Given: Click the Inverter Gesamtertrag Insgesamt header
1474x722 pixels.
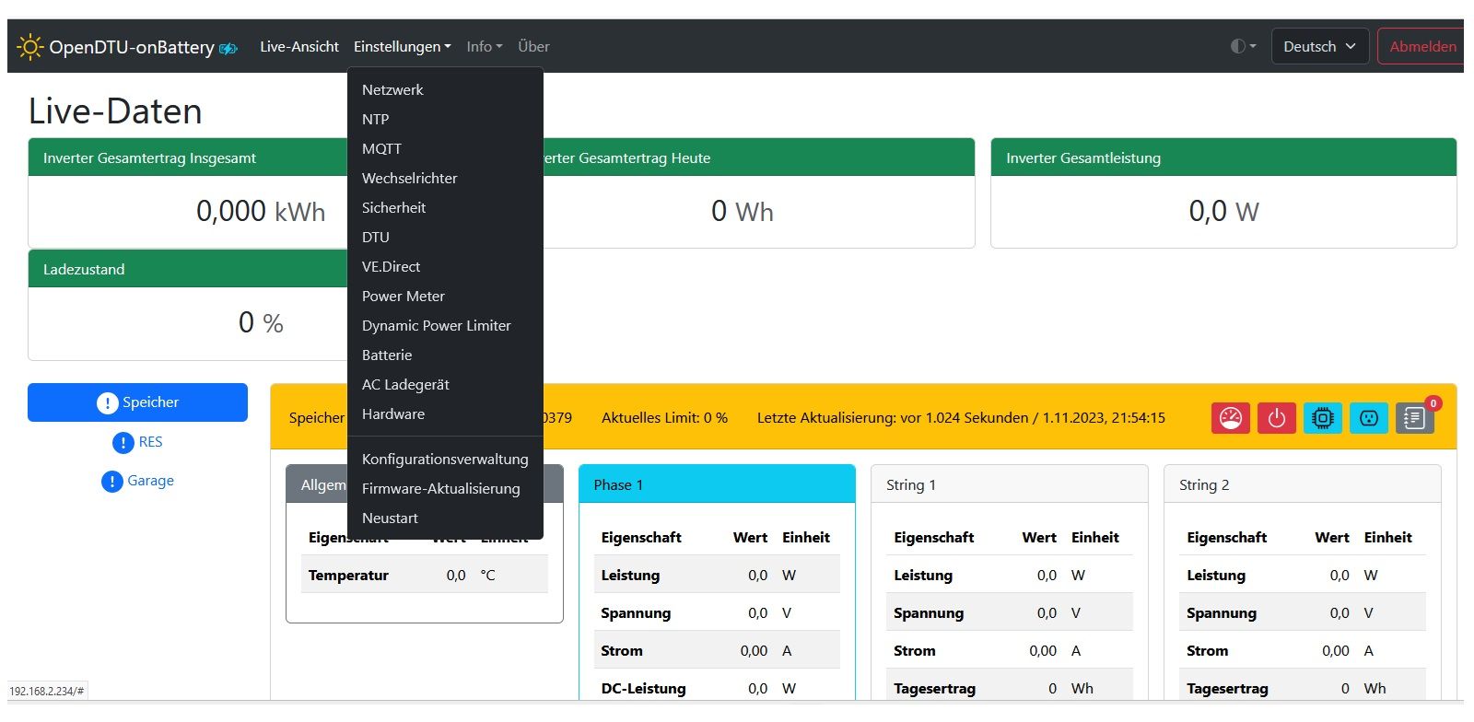Looking at the screenshot, I should pos(188,157).
